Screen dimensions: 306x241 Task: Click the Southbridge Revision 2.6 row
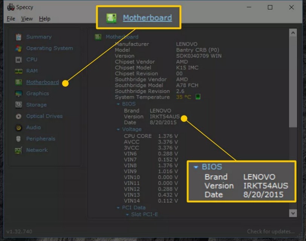[x=150, y=91]
